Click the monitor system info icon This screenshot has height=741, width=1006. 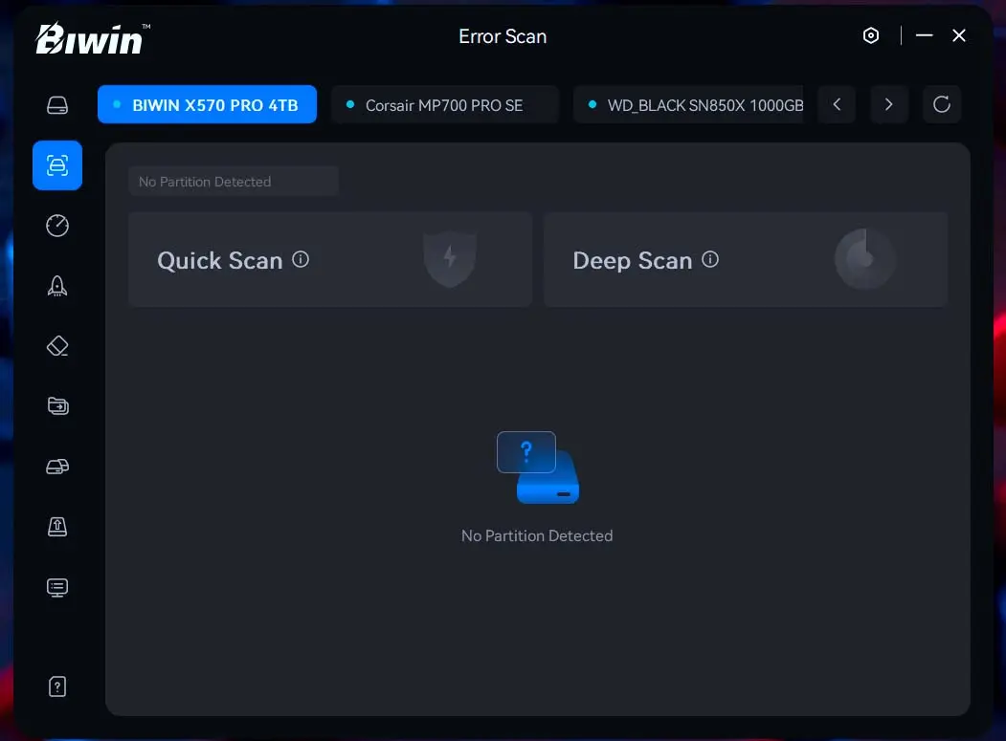click(x=57, y=587)
